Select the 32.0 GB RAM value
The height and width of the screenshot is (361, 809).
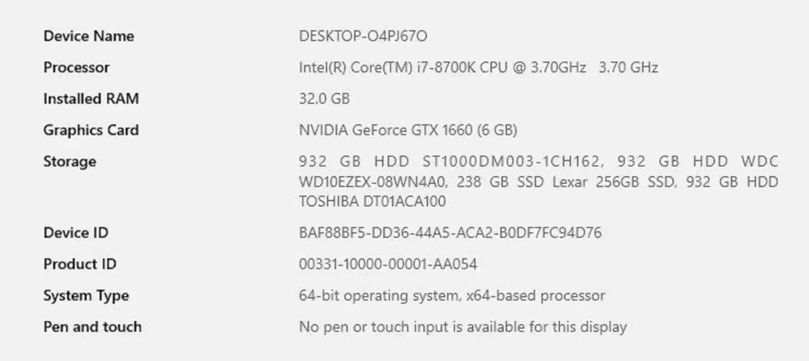[324, 99]
